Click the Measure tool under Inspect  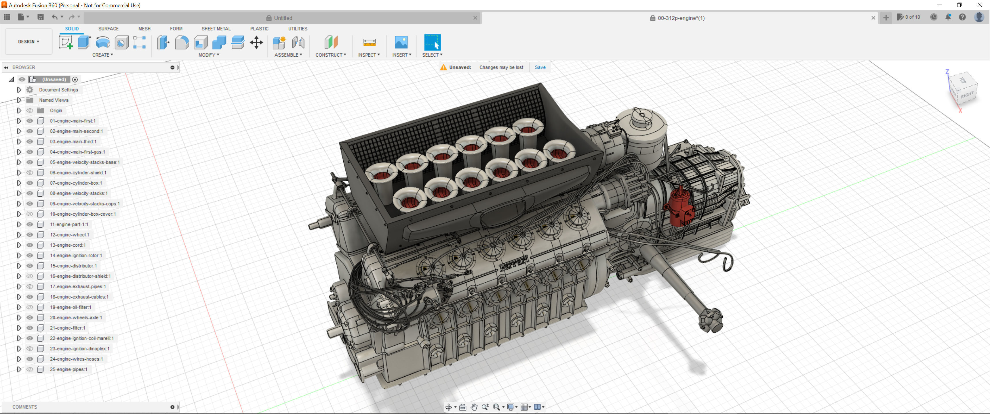coord(369,42)
